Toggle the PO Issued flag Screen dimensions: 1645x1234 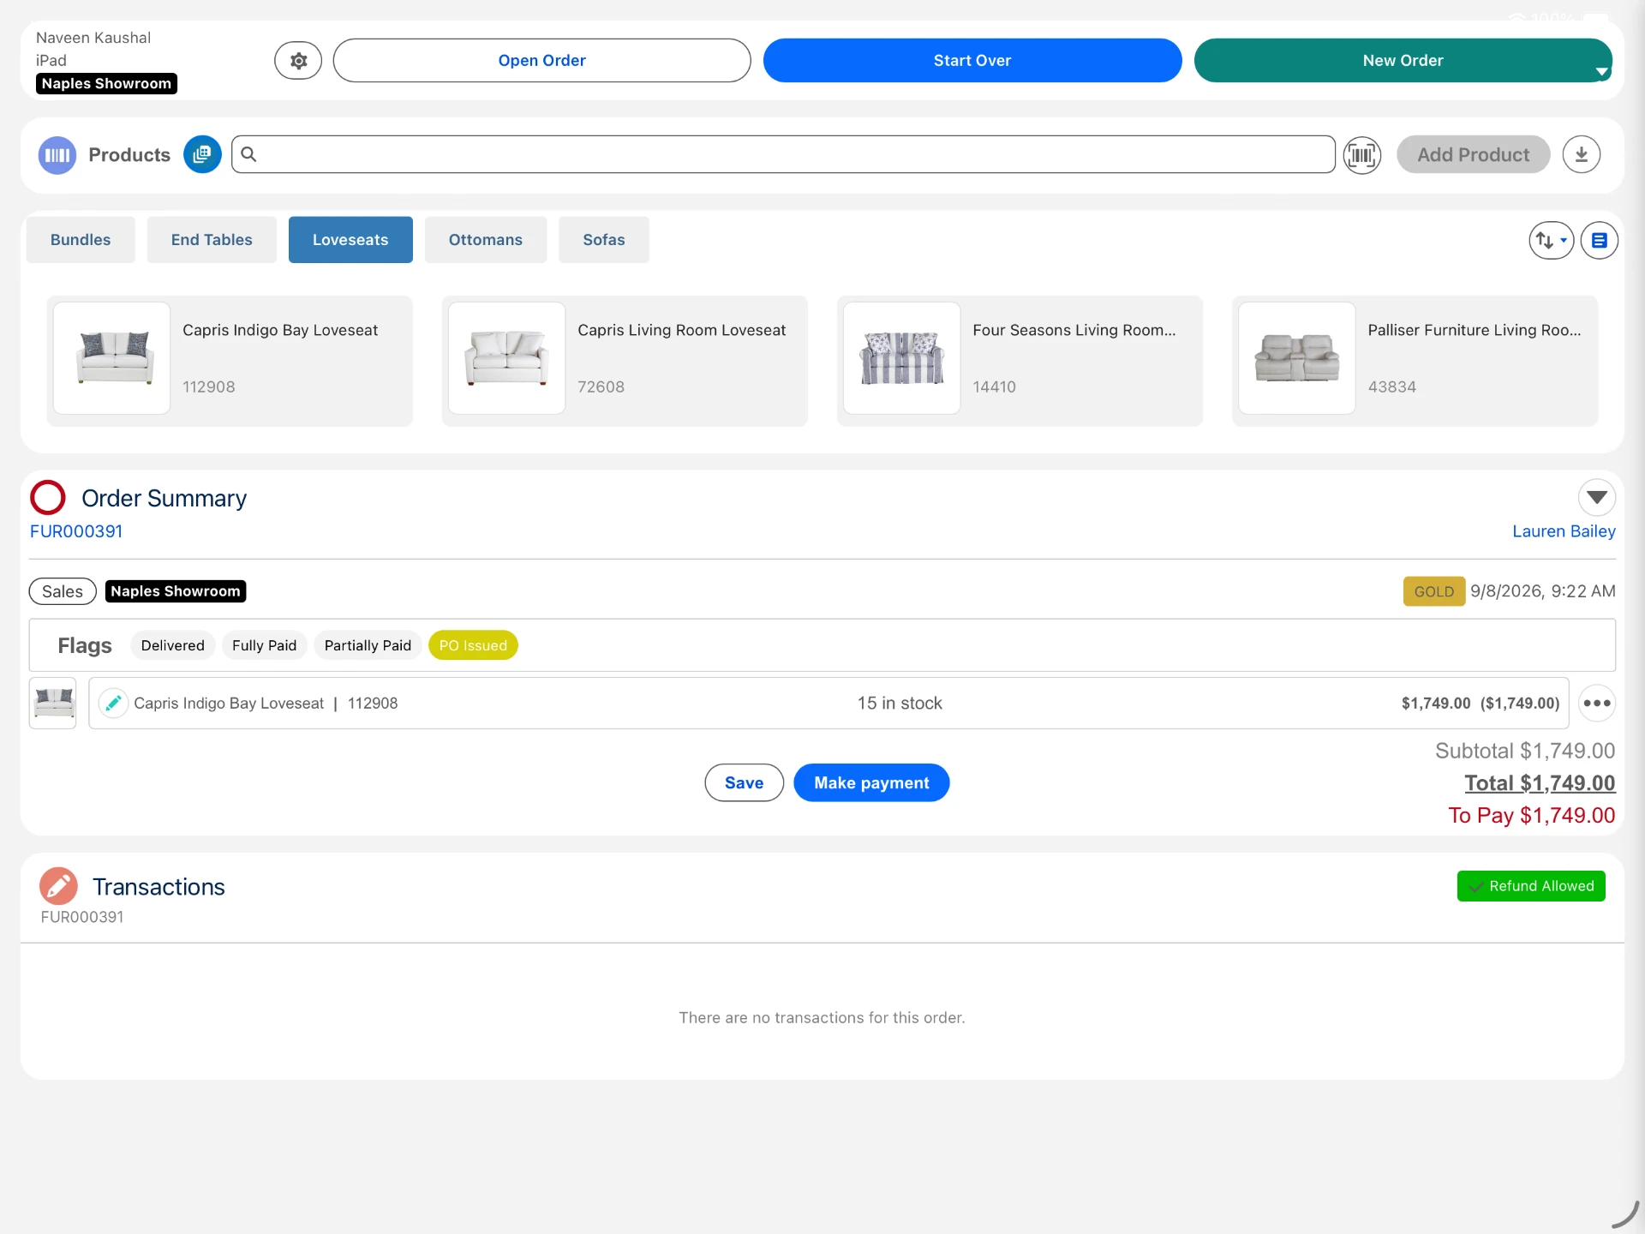pos(473,645)
